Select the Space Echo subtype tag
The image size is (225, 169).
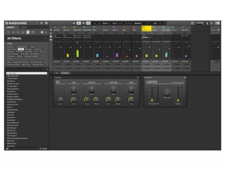[x=26, y=65]
